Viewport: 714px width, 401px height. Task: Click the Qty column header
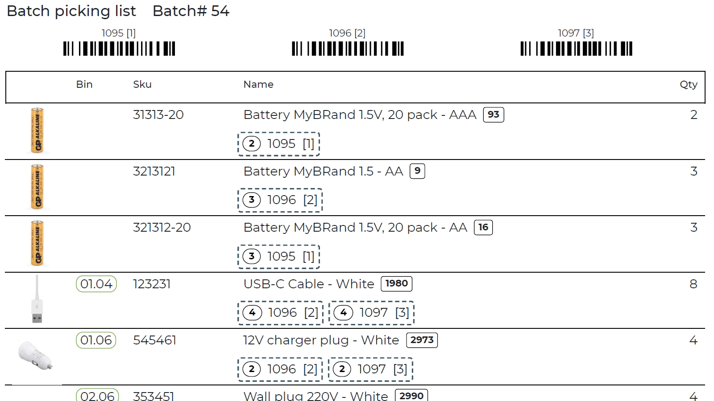pyautogui.click(x=688, y=84)
